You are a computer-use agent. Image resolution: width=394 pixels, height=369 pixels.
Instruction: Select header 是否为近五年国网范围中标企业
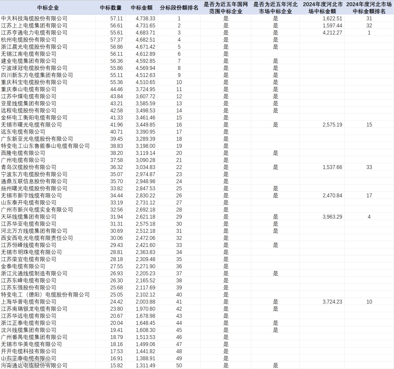[226, 8]
